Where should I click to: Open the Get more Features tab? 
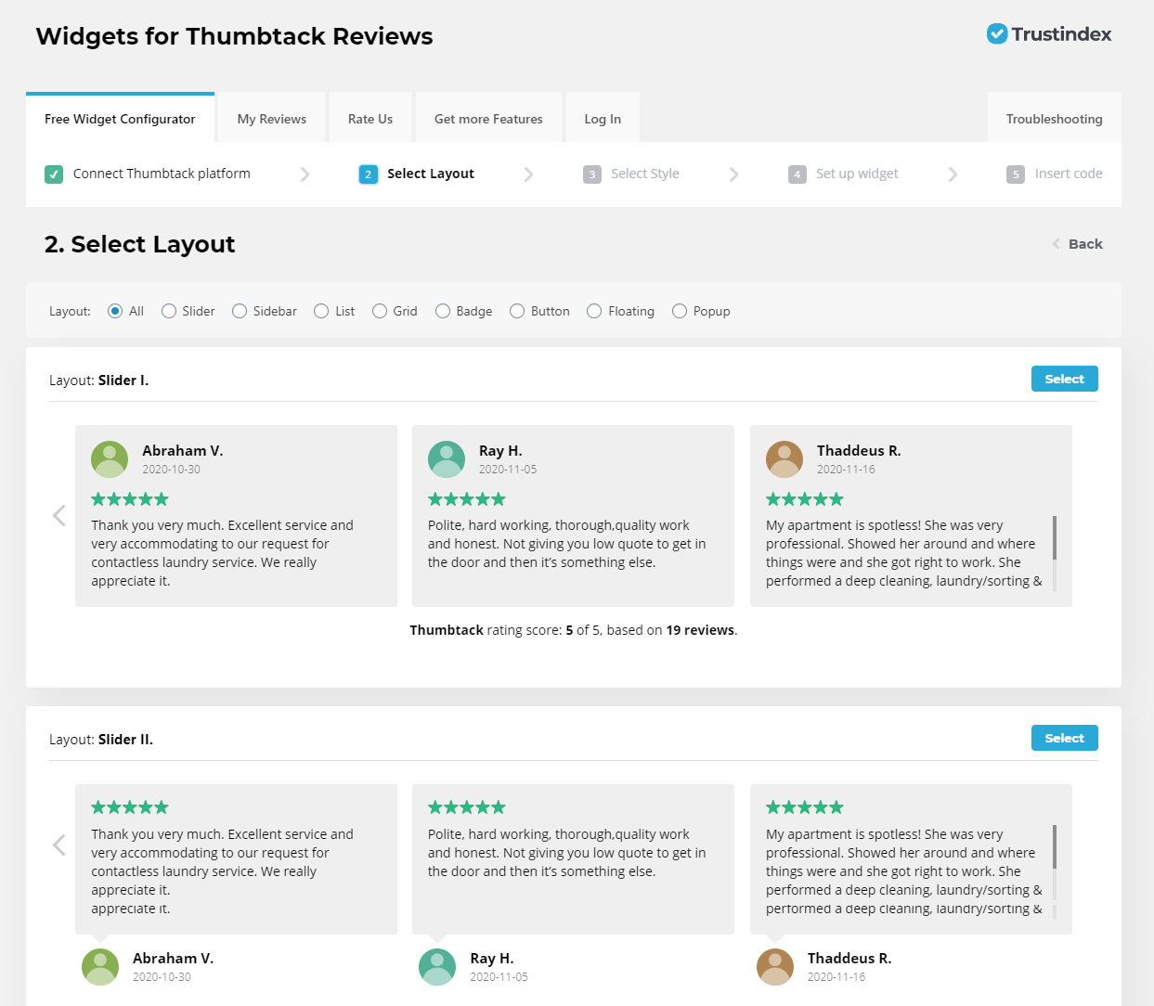(488, 119)
